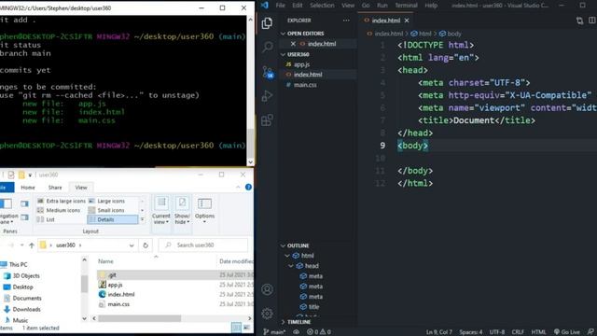Viewport: 597px width, 336px height.
Task: Select Large icons layout in File Explorer
Action: tap(106, 201)
